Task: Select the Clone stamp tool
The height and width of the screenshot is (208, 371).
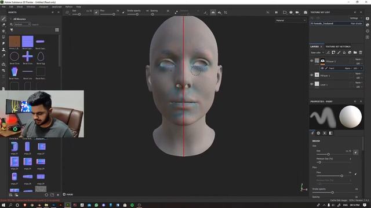Action: [x=3, y=50]
